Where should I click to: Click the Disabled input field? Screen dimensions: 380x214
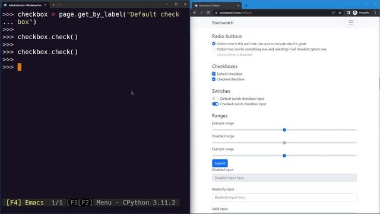coord(284,178)
